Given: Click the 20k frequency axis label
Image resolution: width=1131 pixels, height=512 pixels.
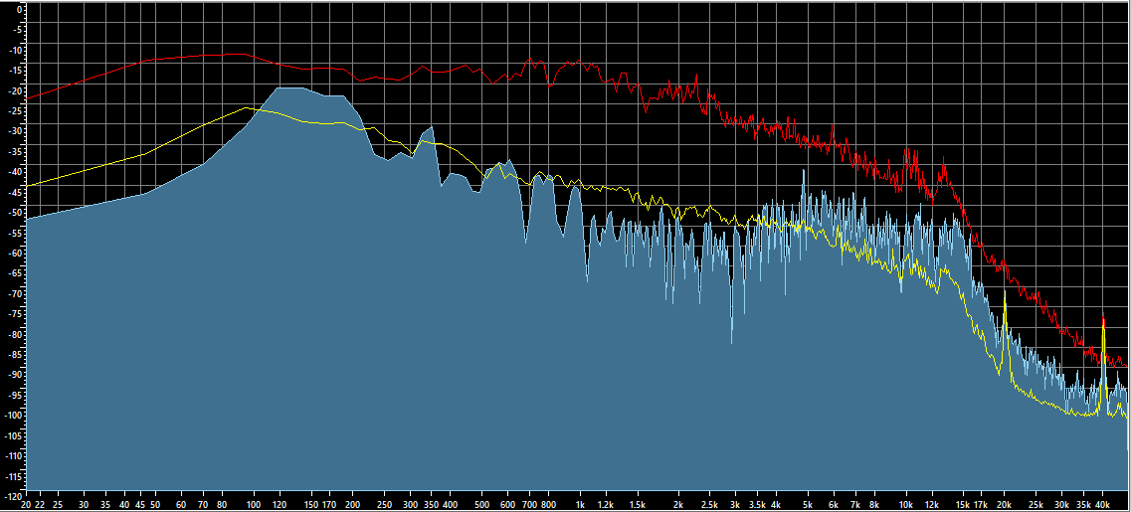Looking at the screenshot, I should [1004, 505].
